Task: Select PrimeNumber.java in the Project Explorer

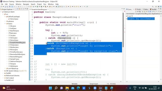Action: tap(16, 52)
